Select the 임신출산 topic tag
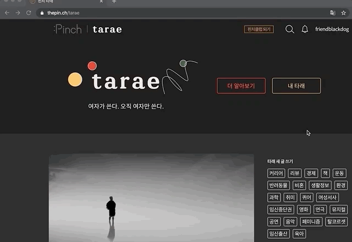The image size is (352, 242). point(278,234)
